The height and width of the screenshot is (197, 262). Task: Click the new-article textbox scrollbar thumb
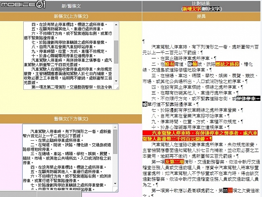(x=116, y=52)
